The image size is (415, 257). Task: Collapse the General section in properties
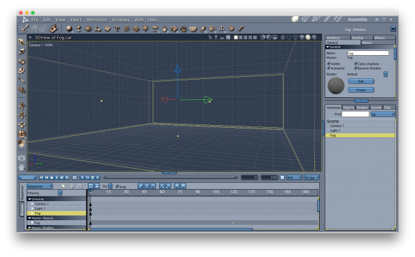click(x=328, y=47)
